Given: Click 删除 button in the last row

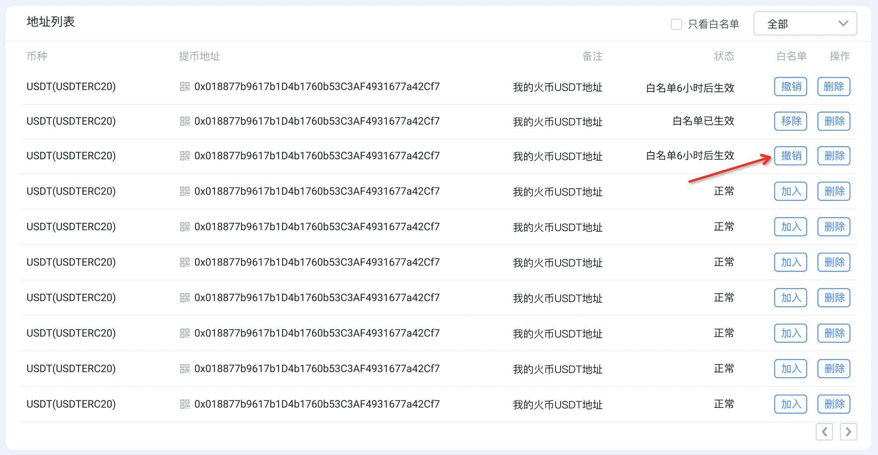Looking at the screenshot, I should [834, 404].
